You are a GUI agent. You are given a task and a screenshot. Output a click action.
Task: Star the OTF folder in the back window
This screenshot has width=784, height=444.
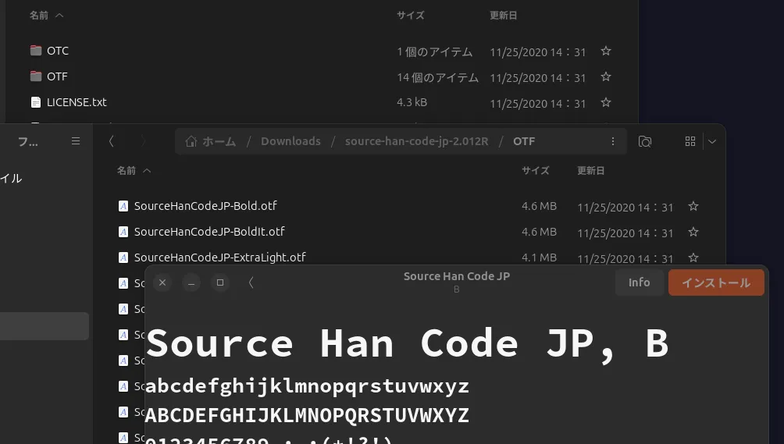pos(605,77)
